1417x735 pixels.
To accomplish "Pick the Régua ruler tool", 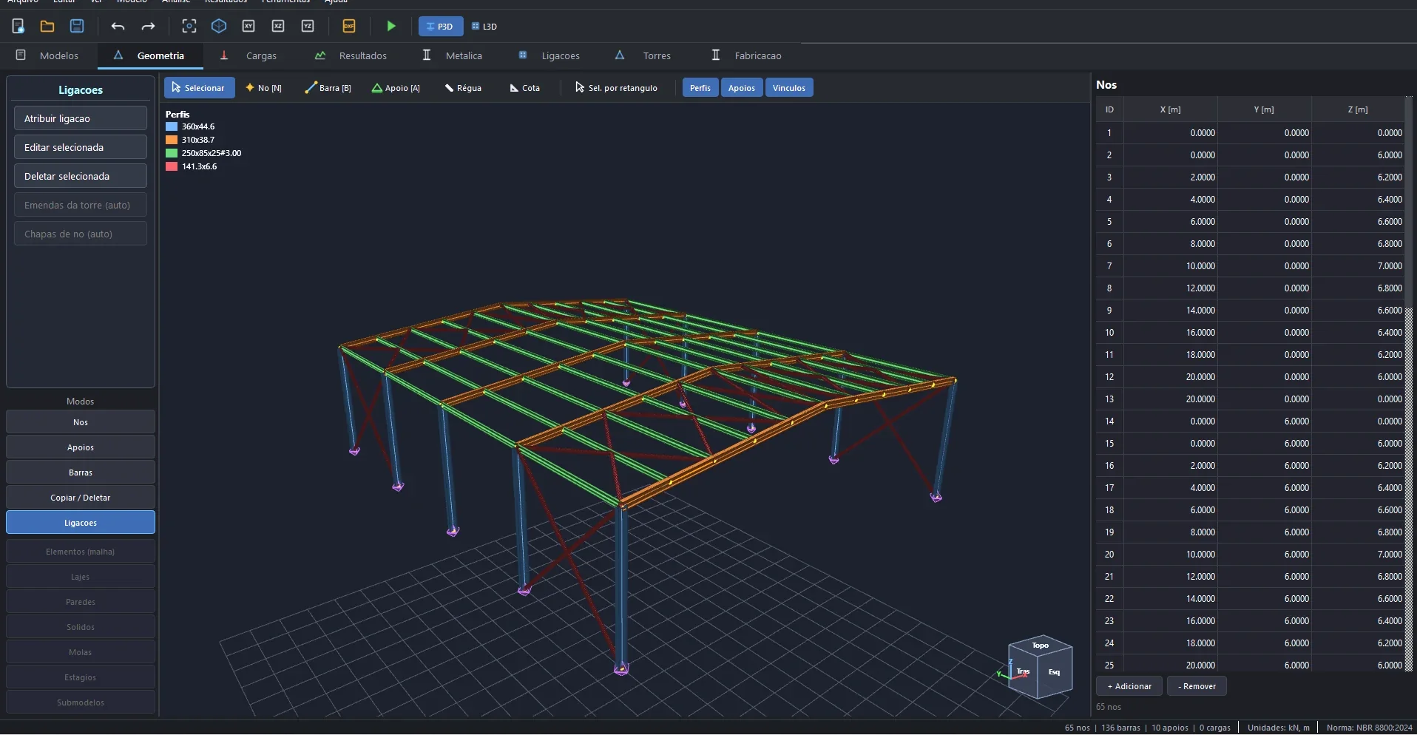I will [463, 88].
